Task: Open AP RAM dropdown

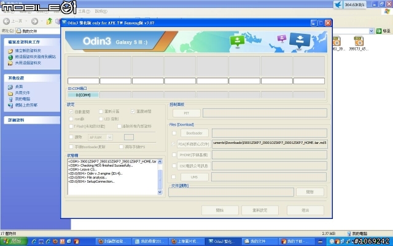Action: (x=109, y=137)
